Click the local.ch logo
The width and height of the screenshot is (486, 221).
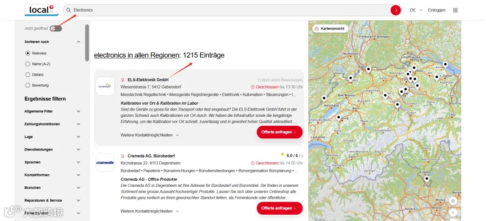coord(41,10)
